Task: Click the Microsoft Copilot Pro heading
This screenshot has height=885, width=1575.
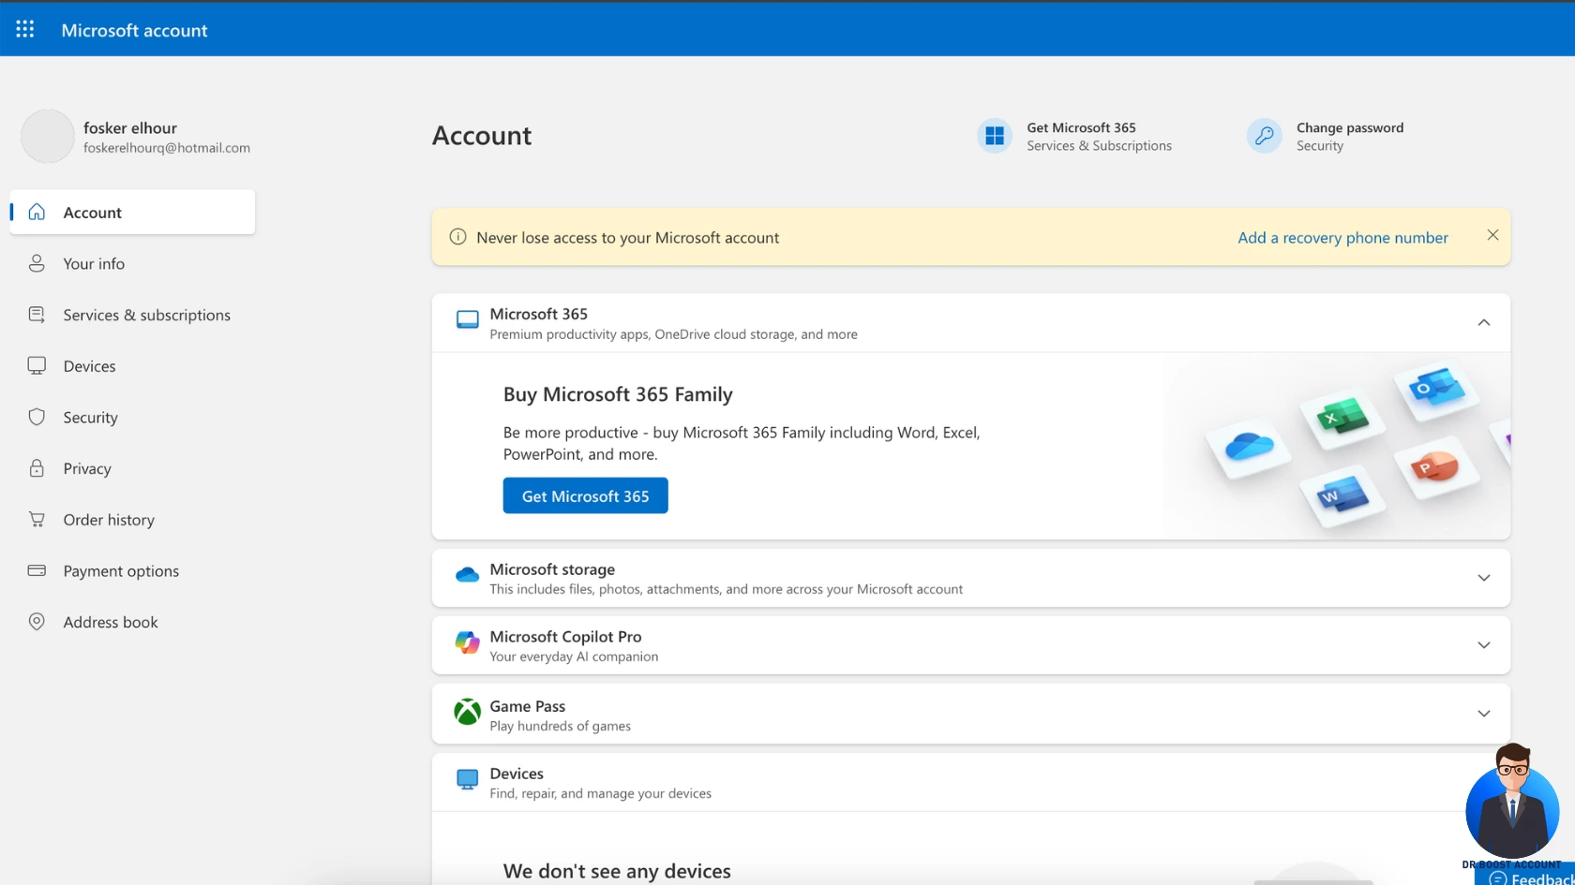Action: [x=565, y=636]
